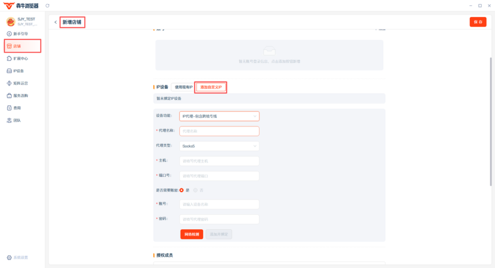Select the 店铺 sidebar item
Screen dimensions: 495x268
click(22, 46)
